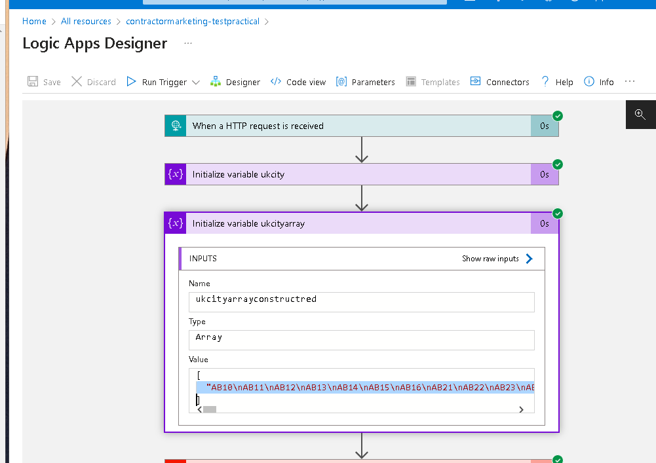
Task: Switch to Designer view label
Action: click(x=243, y=82)
